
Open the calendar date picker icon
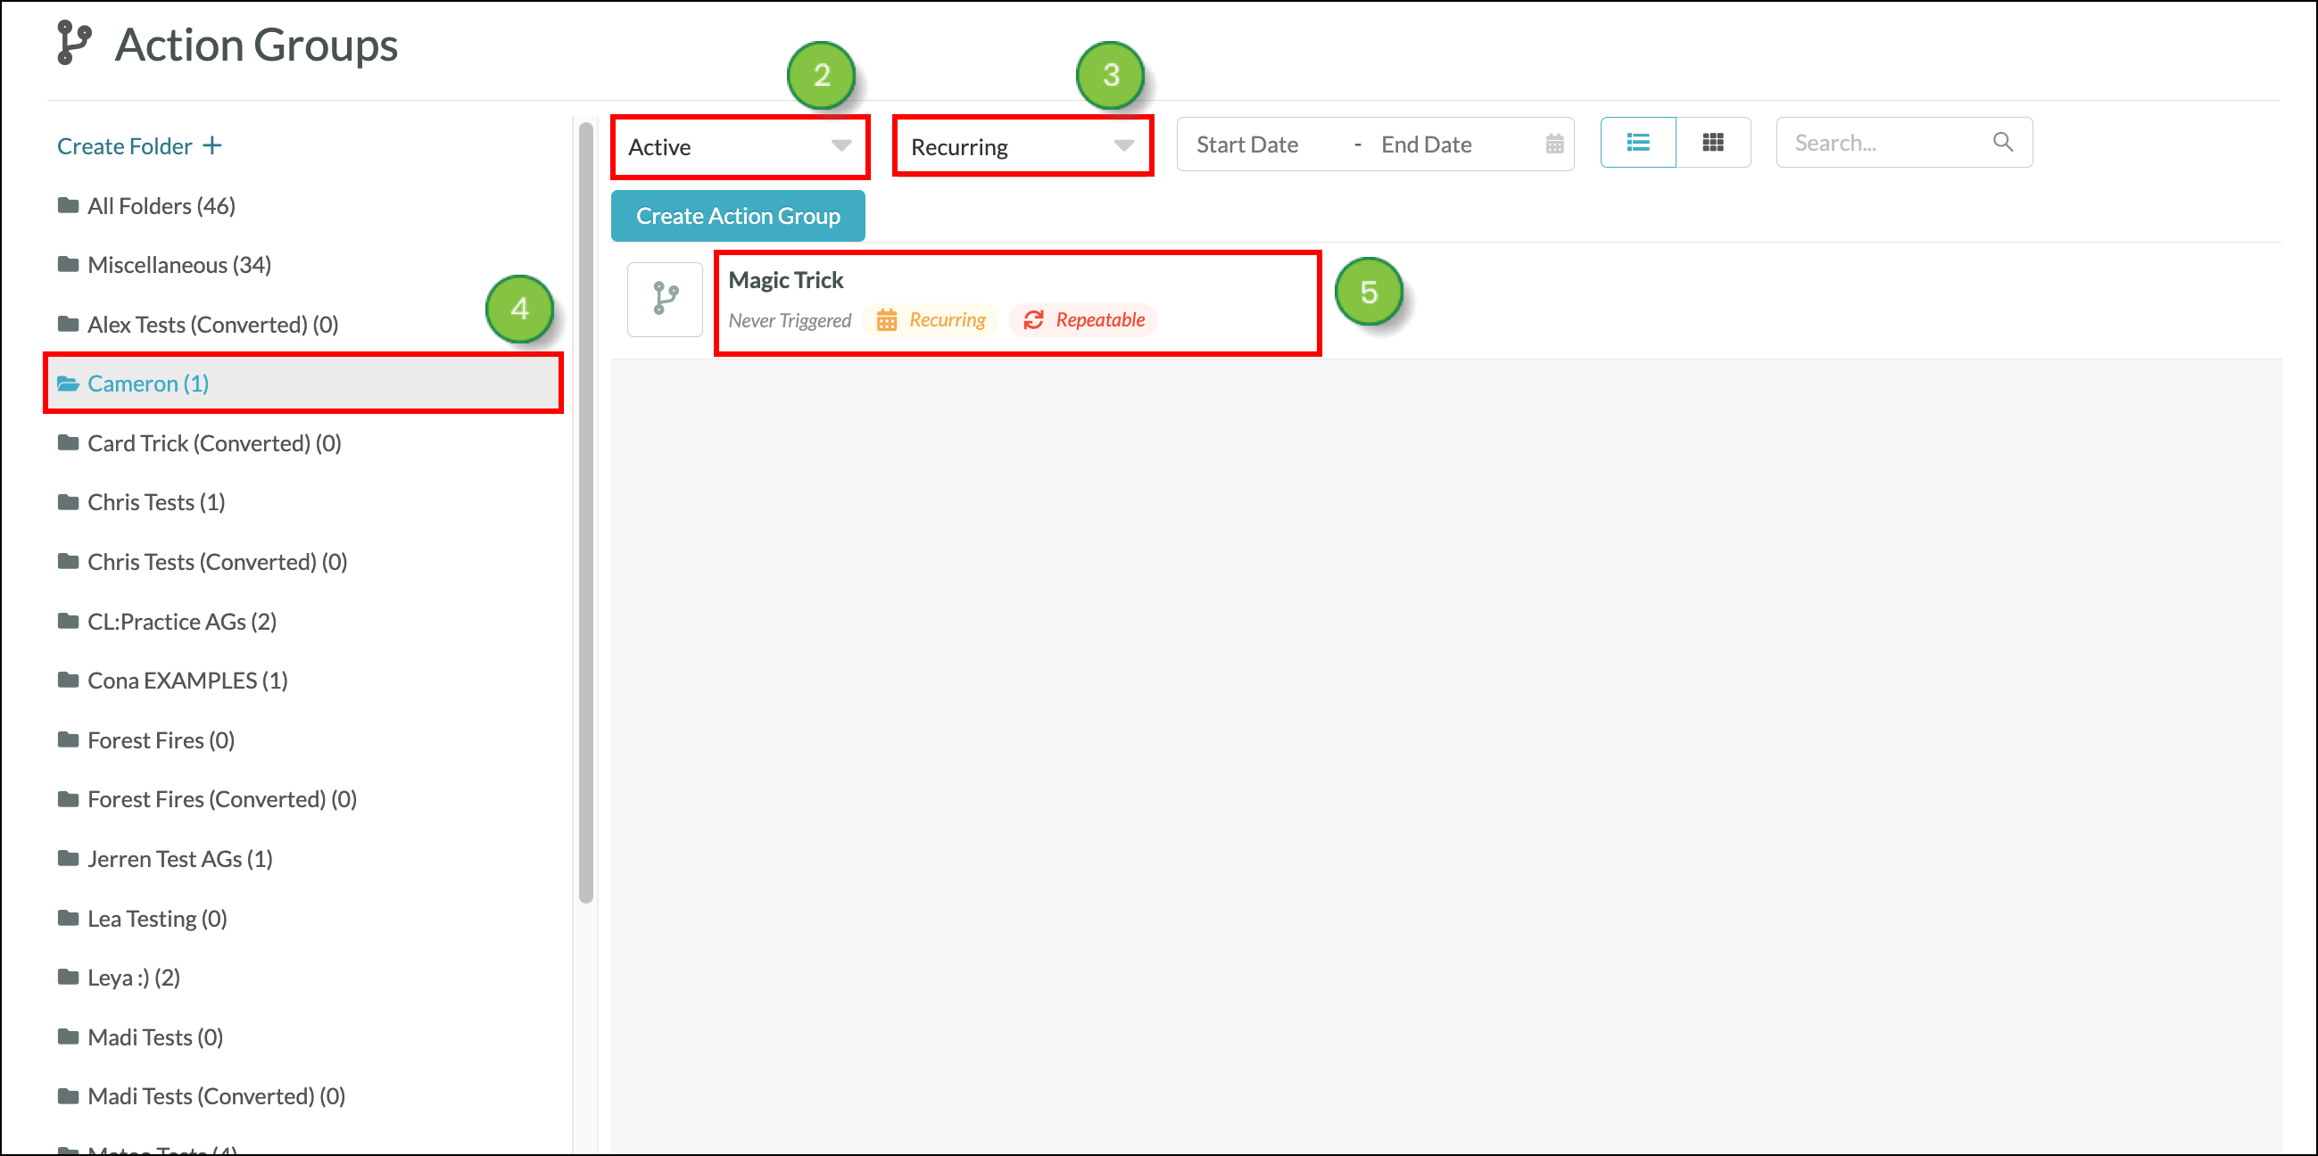[1554, 144]
